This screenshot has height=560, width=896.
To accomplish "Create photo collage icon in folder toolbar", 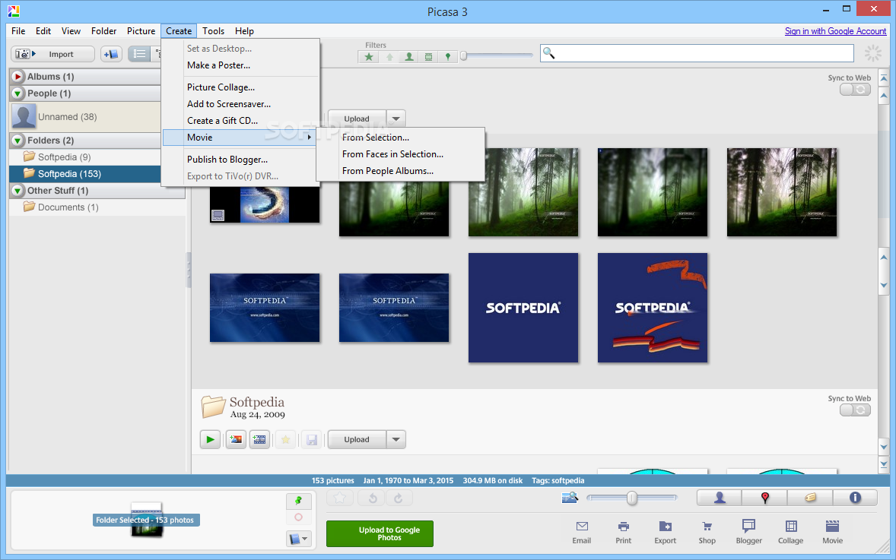I will tap(236, 439).
